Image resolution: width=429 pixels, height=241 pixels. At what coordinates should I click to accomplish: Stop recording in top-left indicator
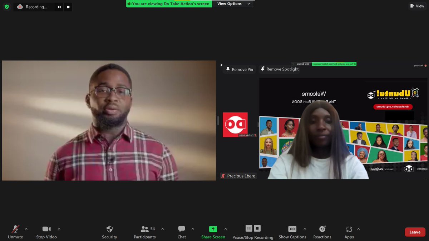click(x=68, y=7)
